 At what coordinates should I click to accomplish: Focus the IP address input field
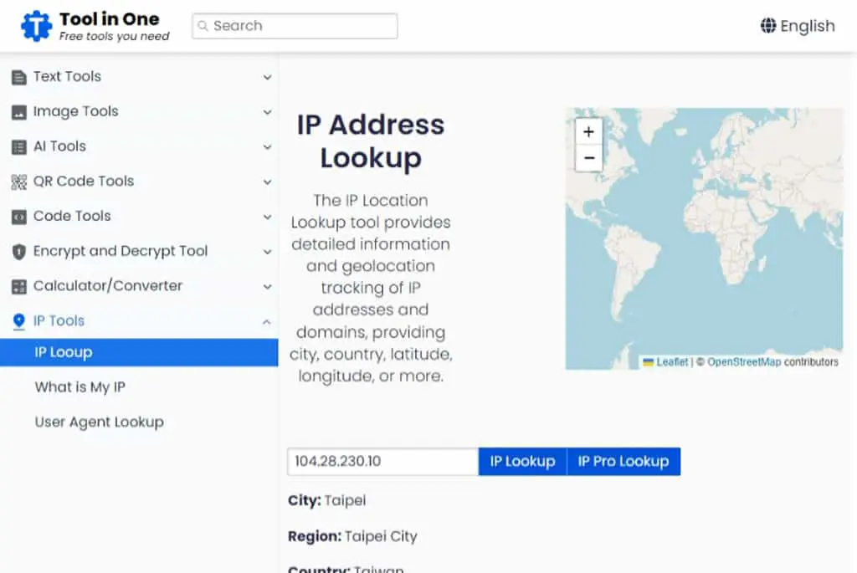(382, 462)
